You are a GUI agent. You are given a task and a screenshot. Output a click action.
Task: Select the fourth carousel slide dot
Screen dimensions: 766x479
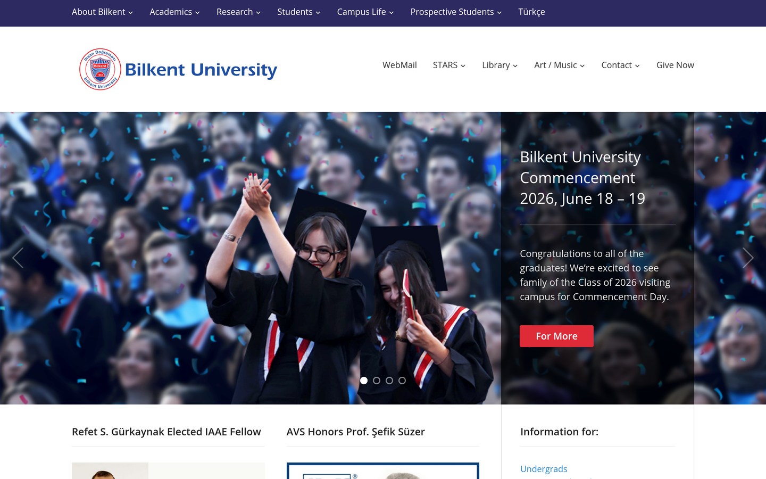402,381
